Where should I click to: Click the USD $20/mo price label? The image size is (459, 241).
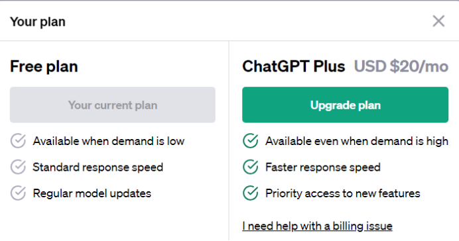(401, 66)
